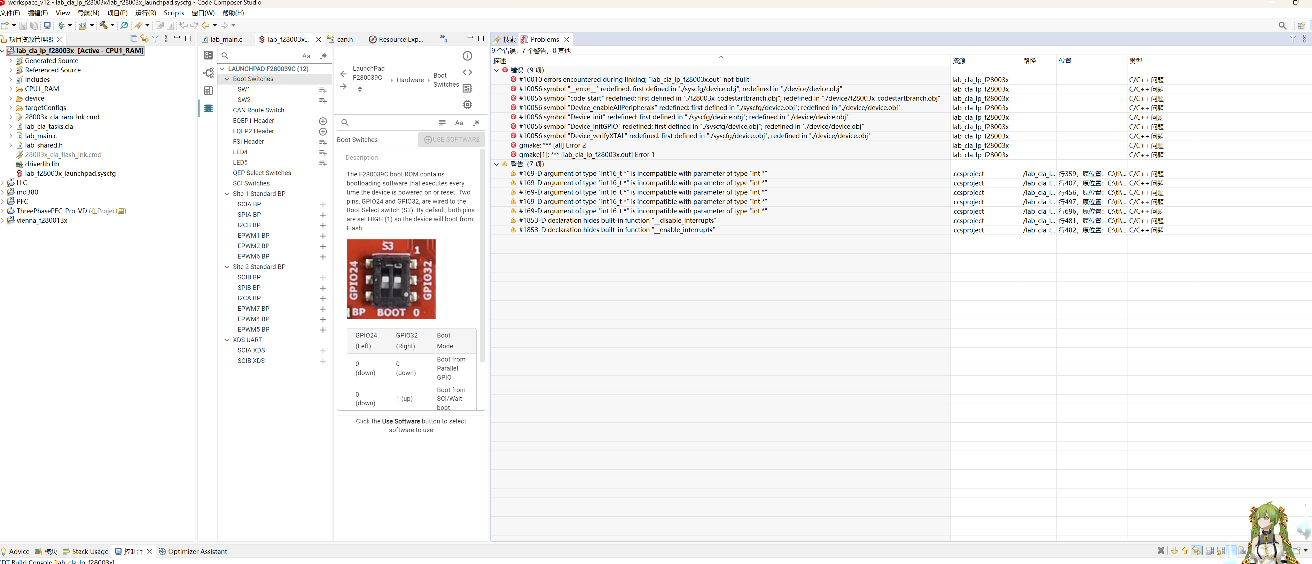Show generated files code brackets icon

click(467, 72)
